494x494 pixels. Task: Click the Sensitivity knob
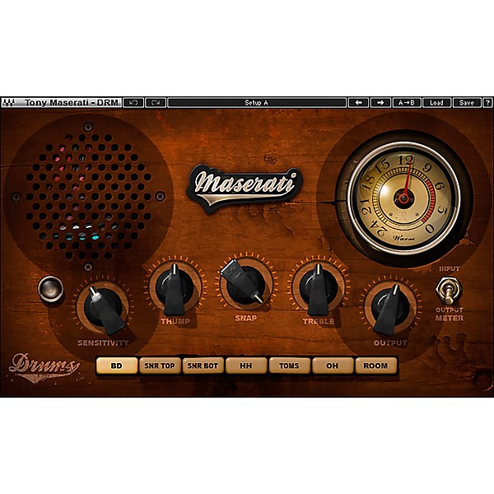coord(103,308)
